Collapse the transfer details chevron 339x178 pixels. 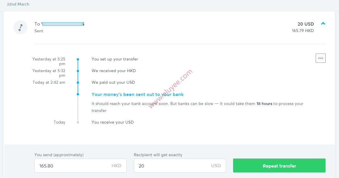tap(323, 24)
